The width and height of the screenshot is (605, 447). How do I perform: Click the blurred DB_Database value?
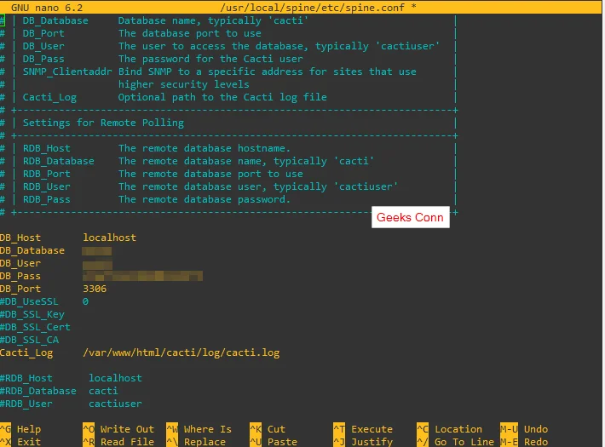[97, 251]
